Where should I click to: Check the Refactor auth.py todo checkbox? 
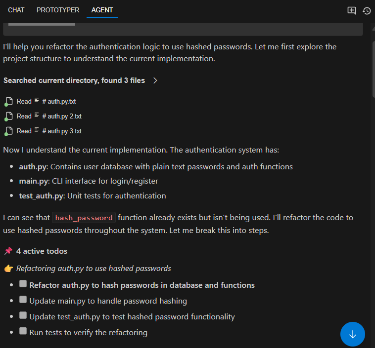(x=23, y=284)
